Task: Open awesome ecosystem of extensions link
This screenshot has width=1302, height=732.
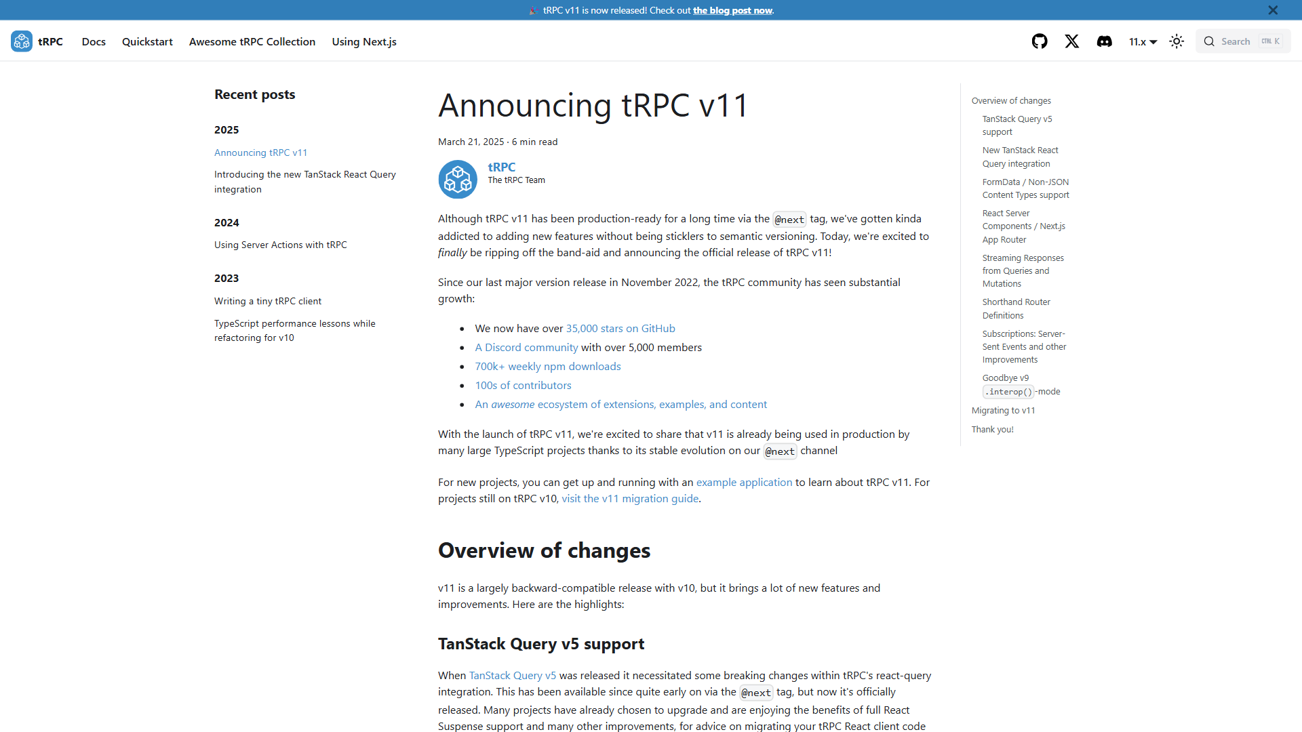Action: pyautogui.click(x=621, y=404)
